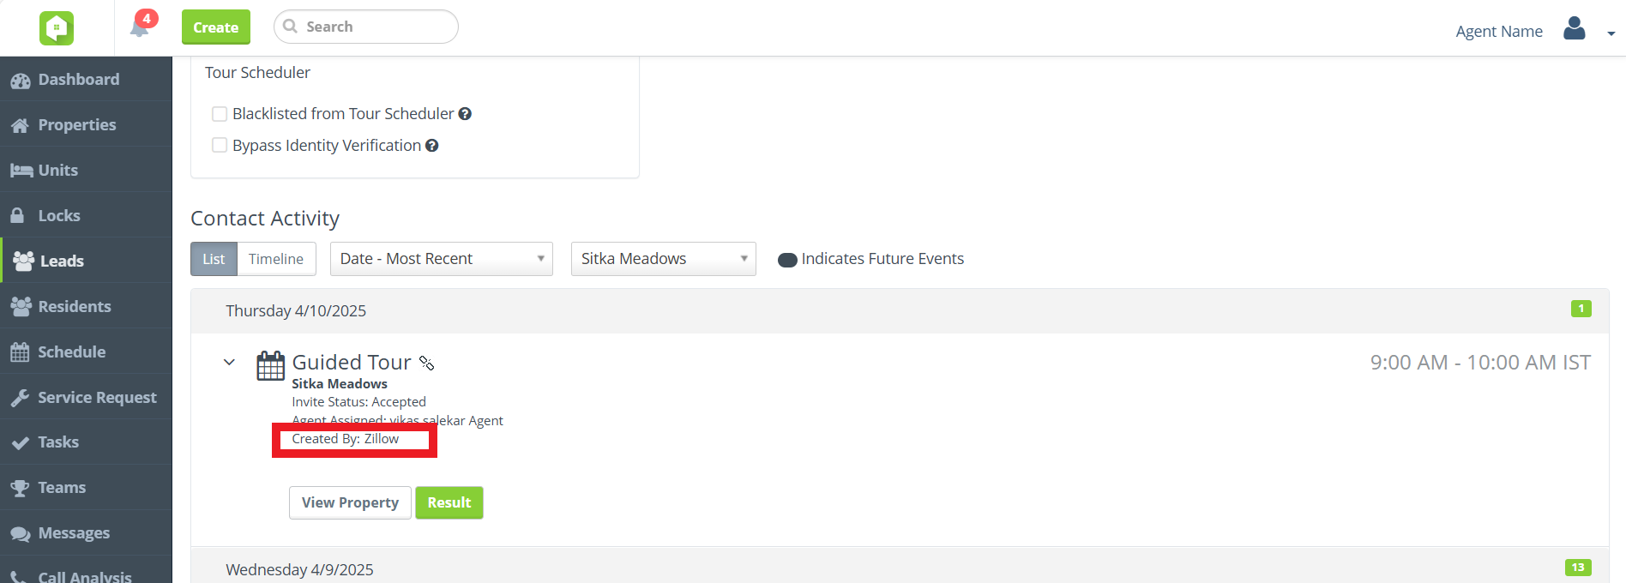This screenshot has width=1626, height=583.
Task: Check Bypass Identity Verification box
Action: click(220, 146)
